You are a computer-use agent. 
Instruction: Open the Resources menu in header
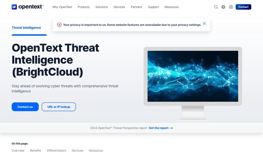pos(172,7)
